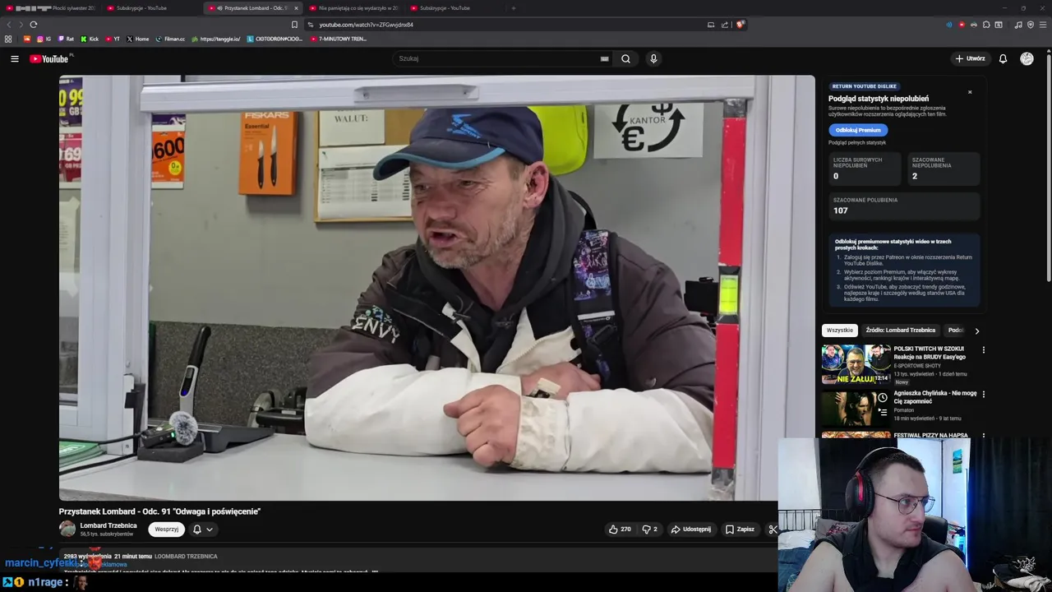
Task: Open the Filman.cc bookmark
Action: tap(170, 39)
